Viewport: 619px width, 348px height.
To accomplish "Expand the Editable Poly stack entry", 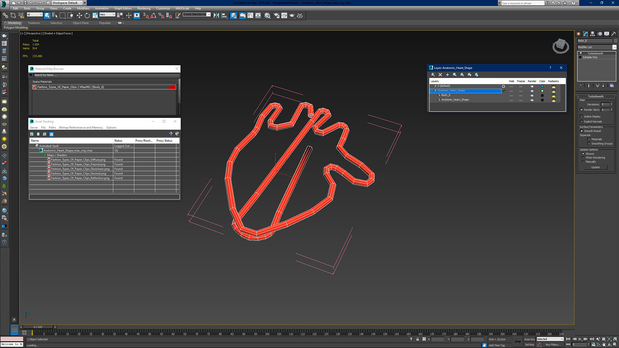I will 580,57.
